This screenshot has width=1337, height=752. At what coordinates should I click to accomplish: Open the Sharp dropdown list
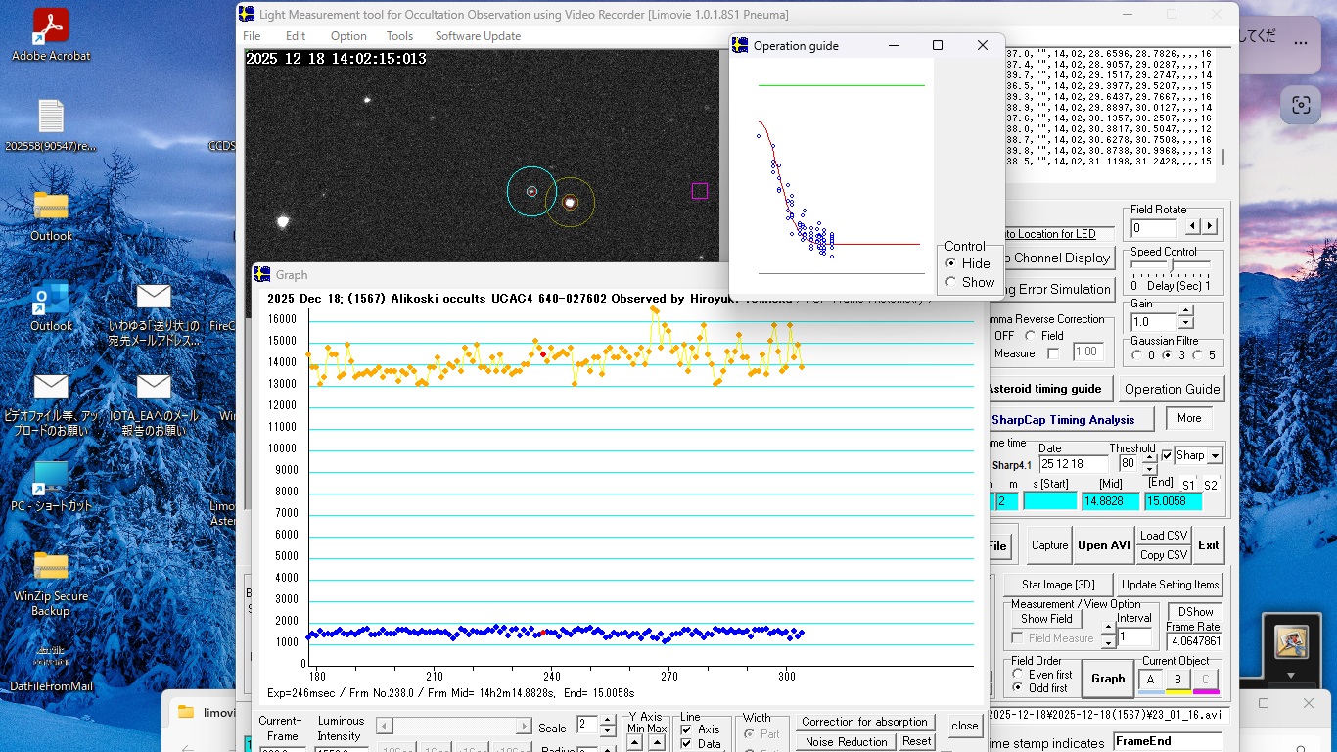[x=1215, y=456]
